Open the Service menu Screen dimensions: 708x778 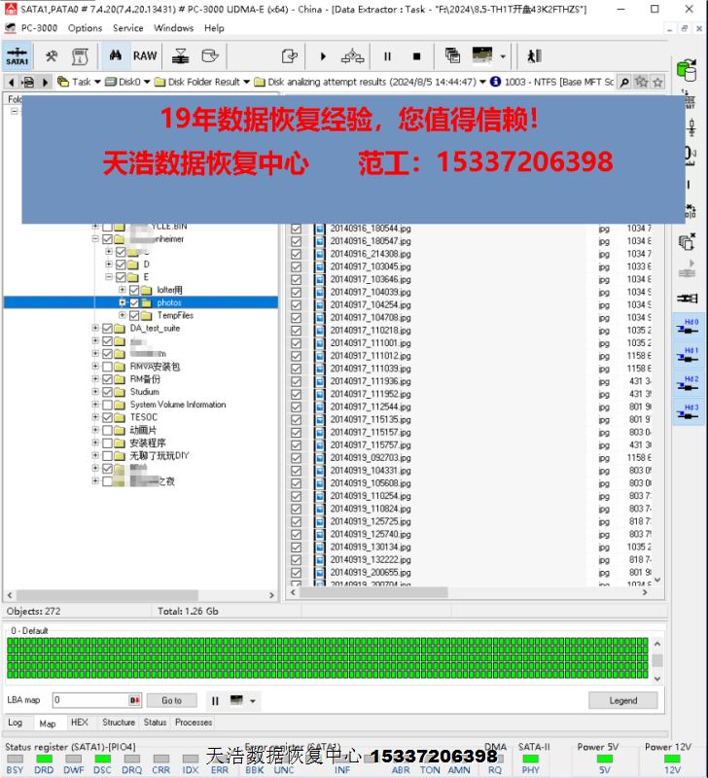[127, 28]
